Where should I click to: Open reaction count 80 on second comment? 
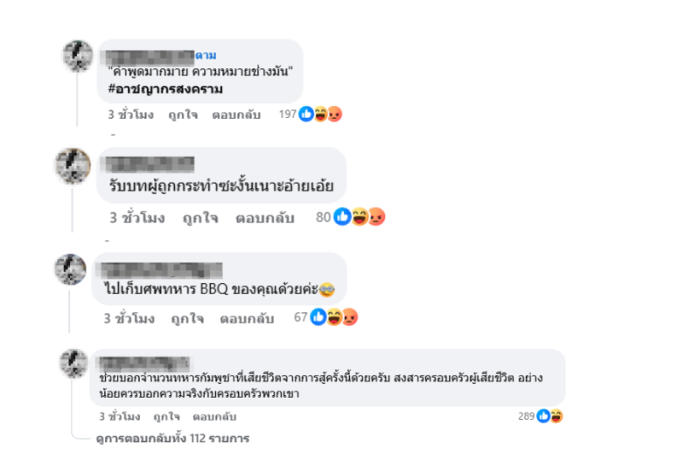[x=323, y=217]
